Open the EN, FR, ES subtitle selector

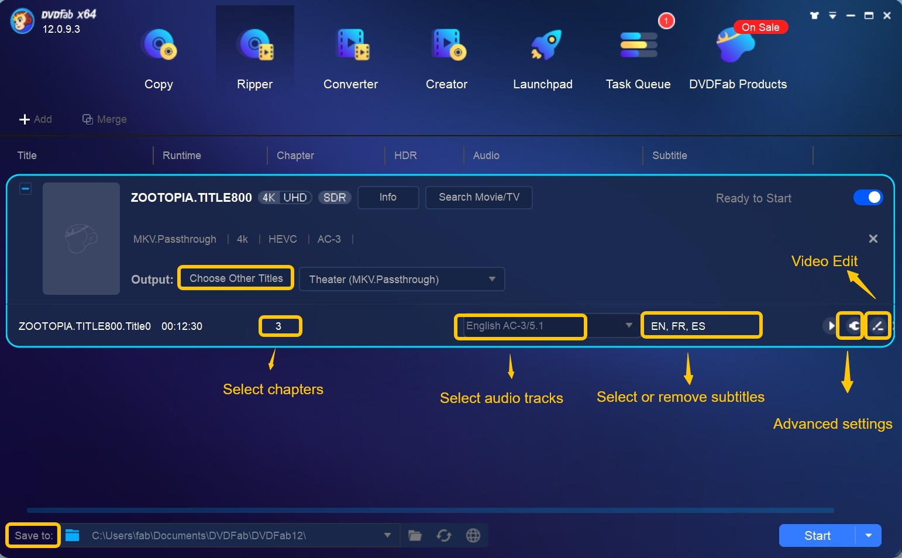702,326
